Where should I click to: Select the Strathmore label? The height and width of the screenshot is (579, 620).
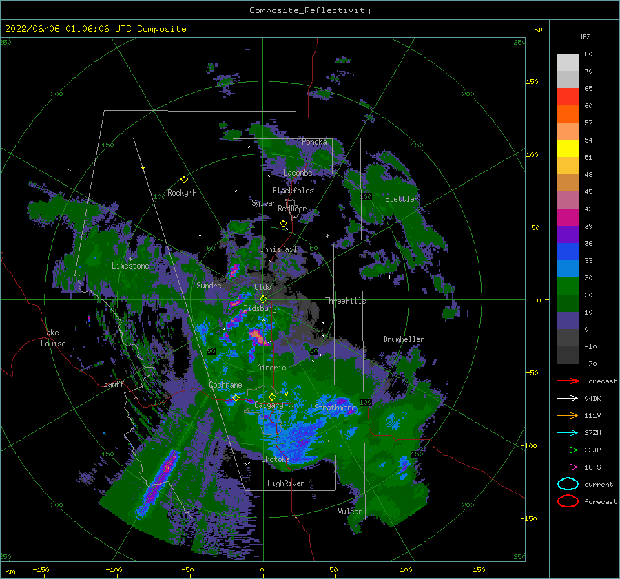pyautogui.click(x=335, y=407)
